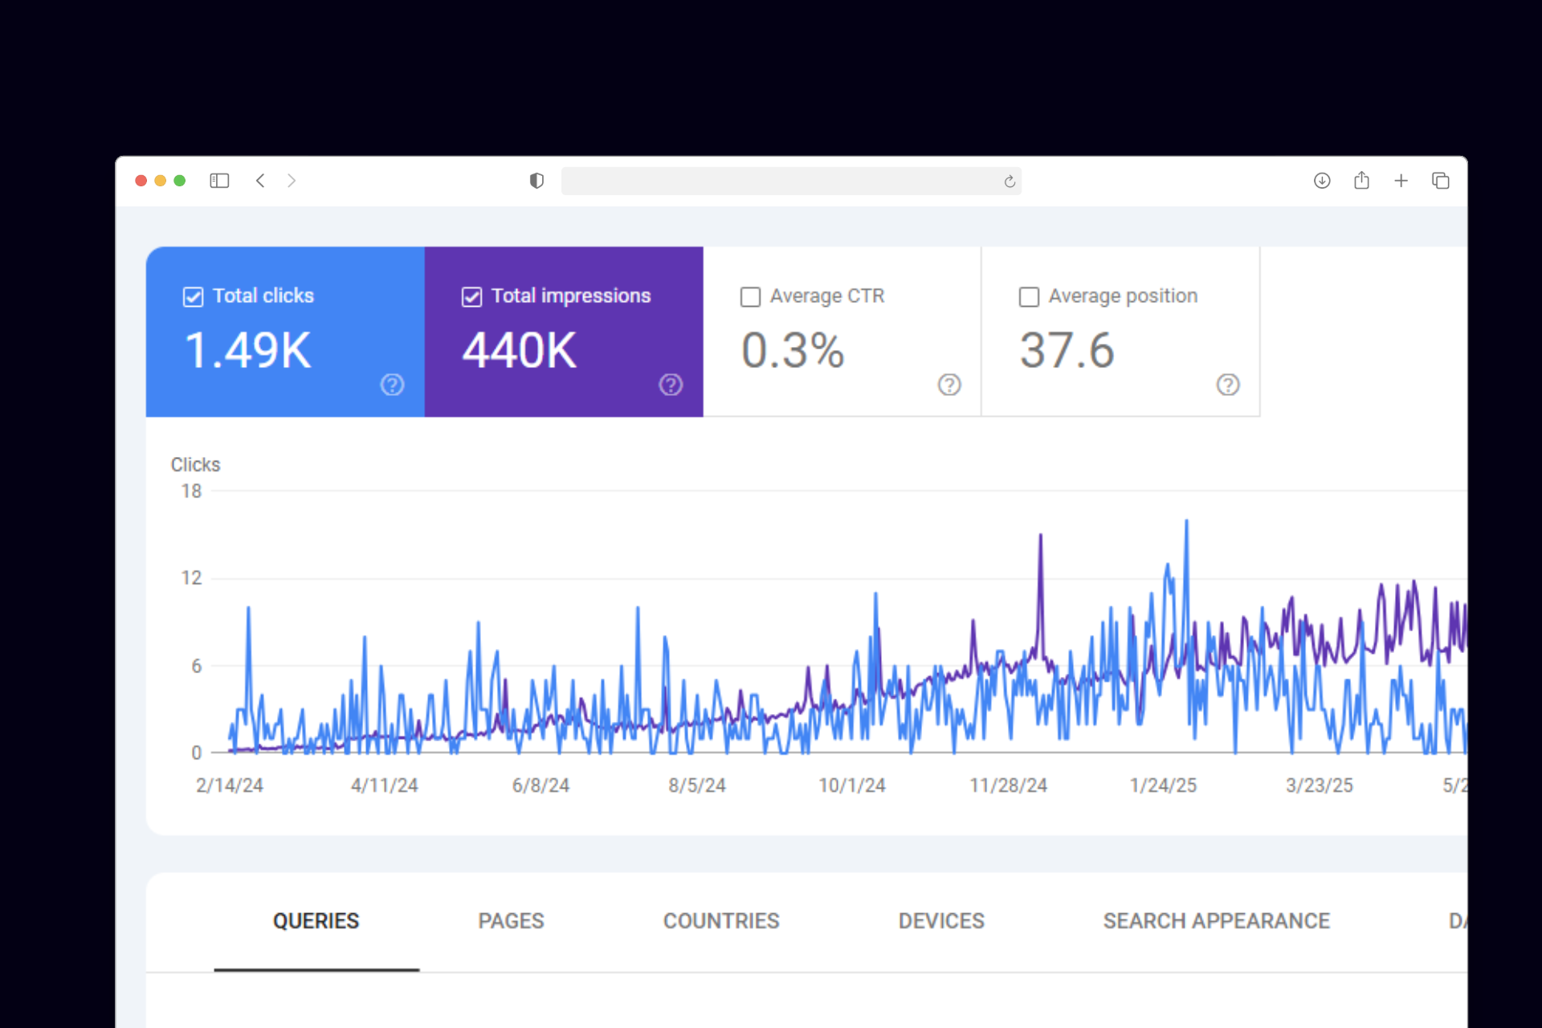
Task: Click the privacy shield icon
Action: pyautogui.click(x=536, y=181)
